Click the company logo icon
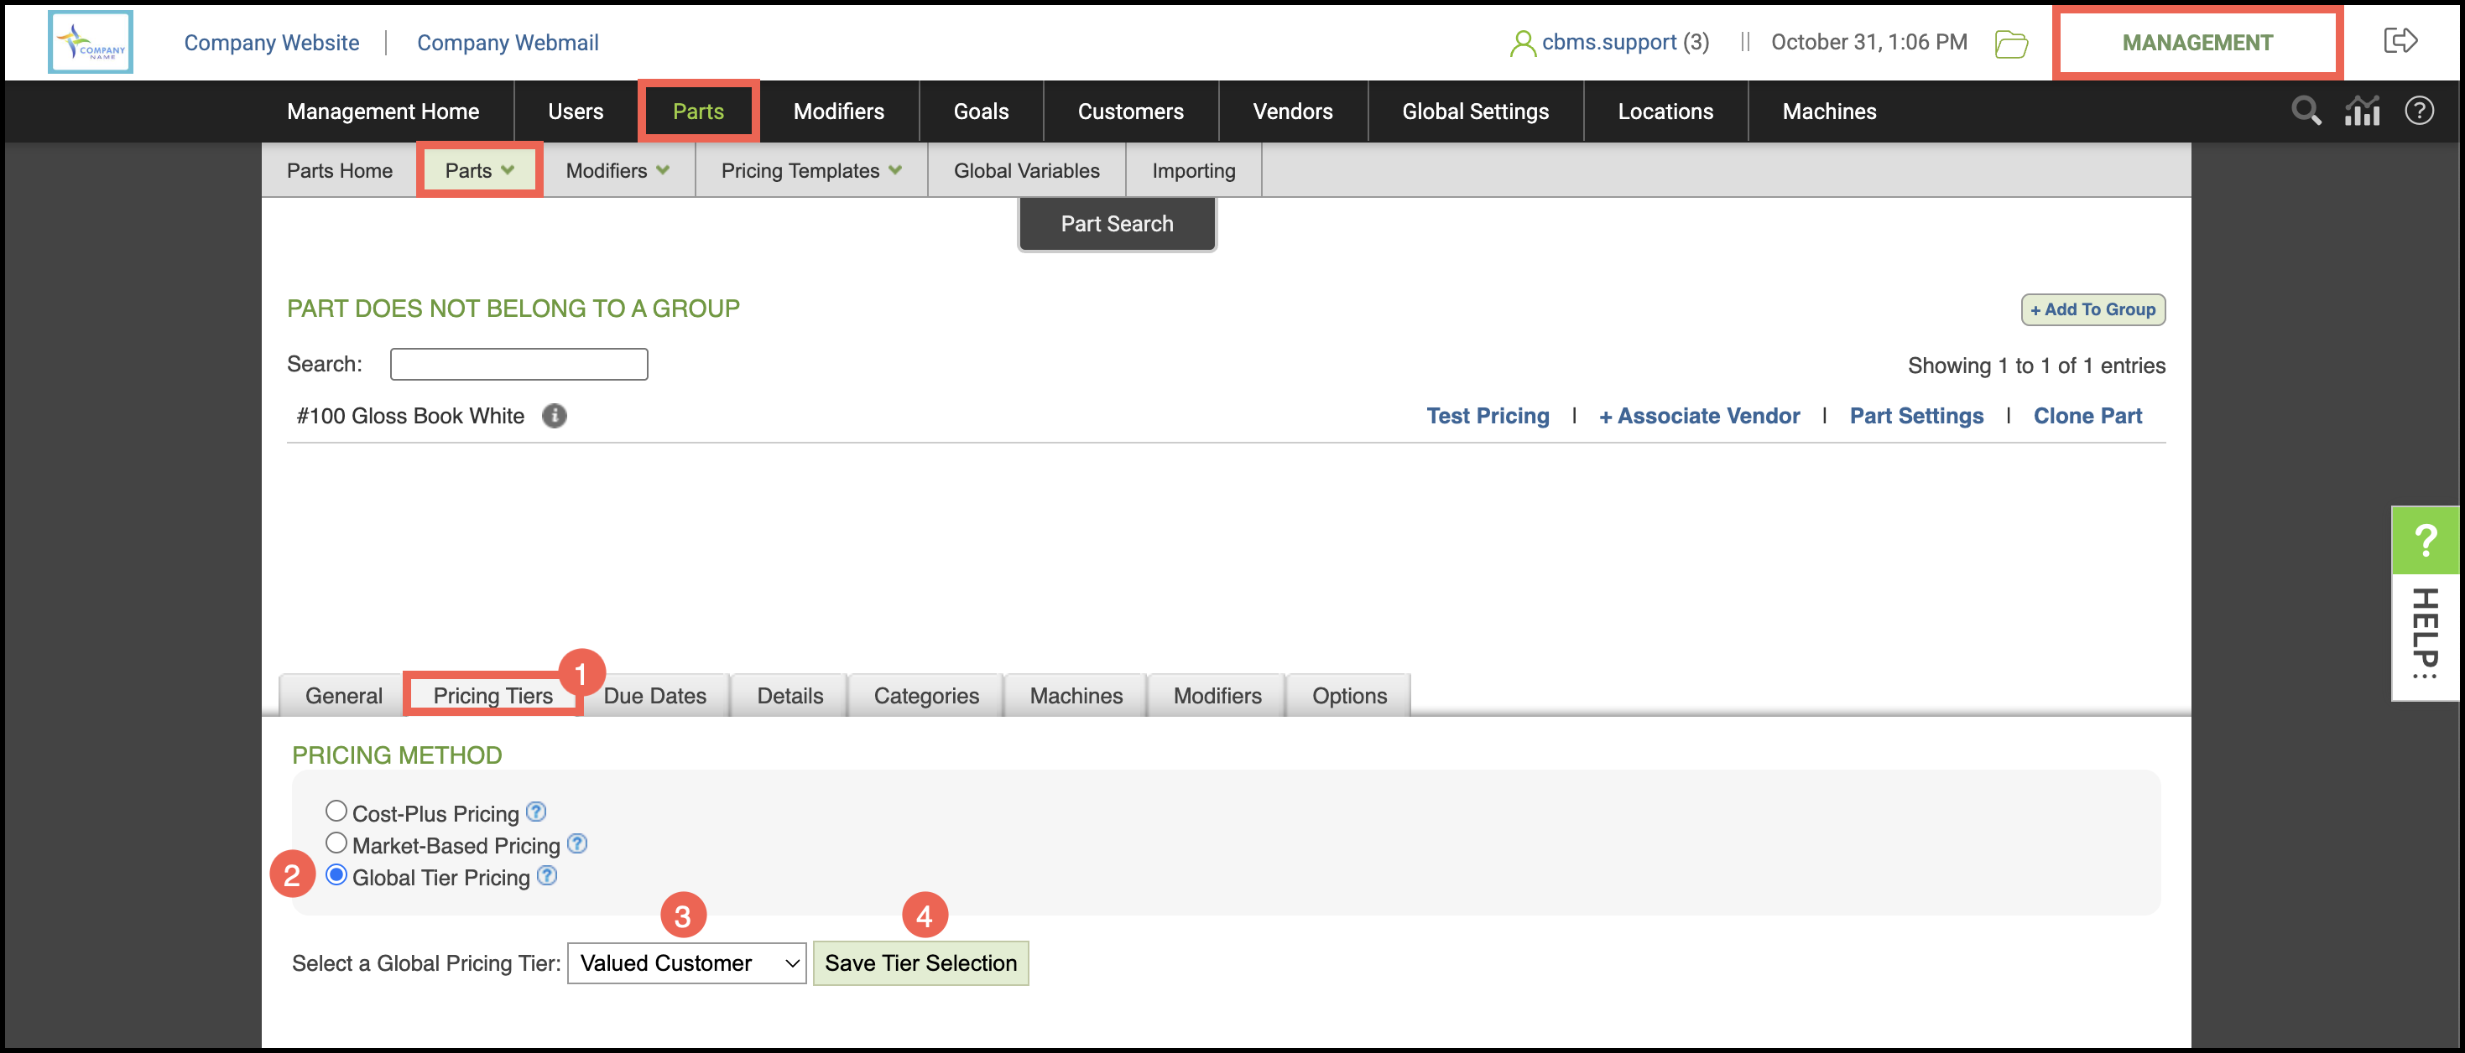Image resolution: width=2465 pixels, height=1053 pixels. [x=90, y=42]
